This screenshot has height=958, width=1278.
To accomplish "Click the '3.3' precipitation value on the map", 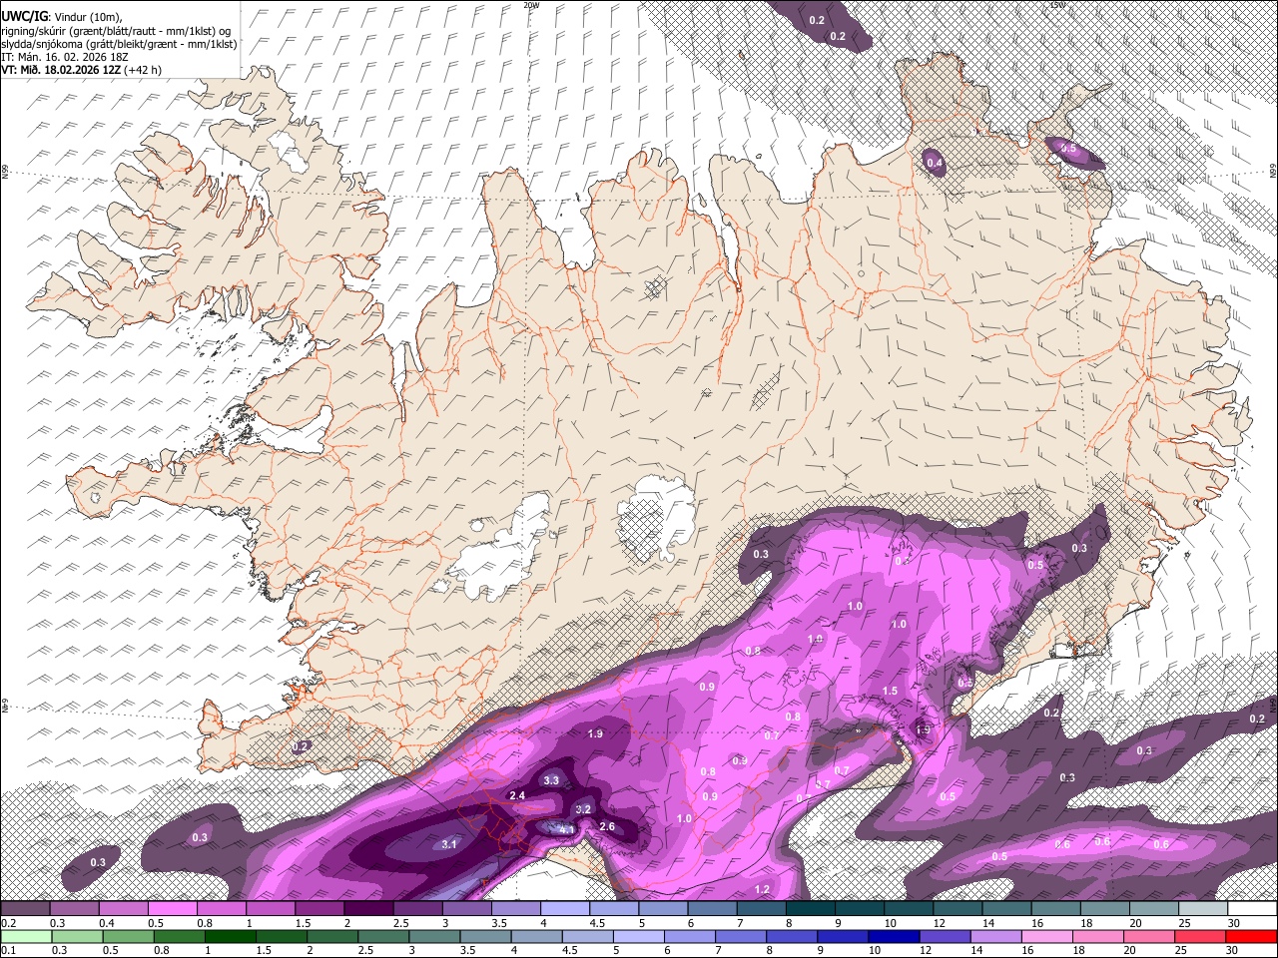I will click(550, 779).
